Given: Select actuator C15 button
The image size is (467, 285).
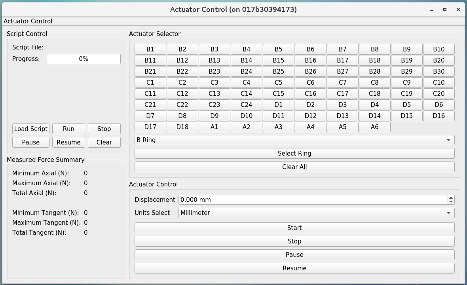Looking at the screenshot, I should pos(278,94).
